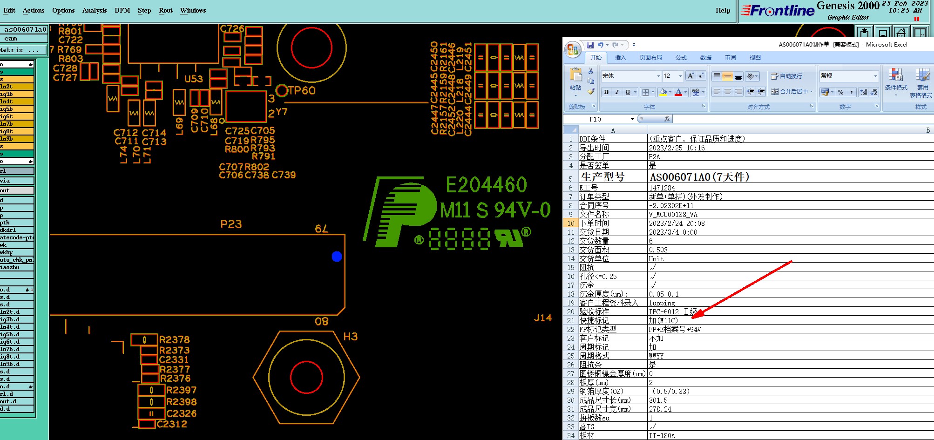934x440 pixels.
Task: Click the Bold formatting icon
Action: [x=606, y=92]
